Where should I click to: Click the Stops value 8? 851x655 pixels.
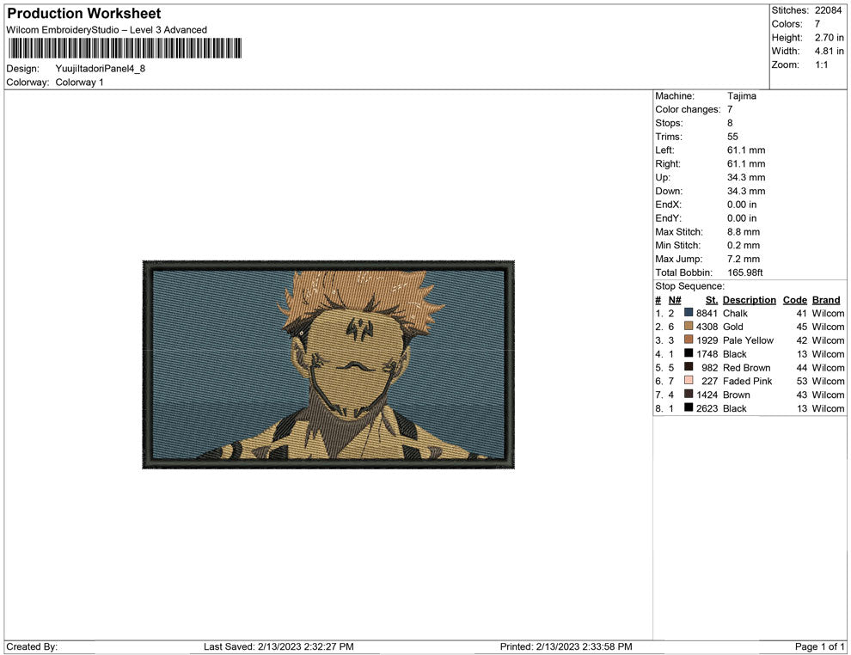click(x=730, y=123)
